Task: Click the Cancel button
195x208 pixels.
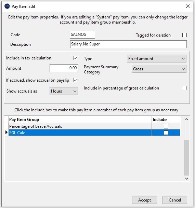Action: (175, 200)
